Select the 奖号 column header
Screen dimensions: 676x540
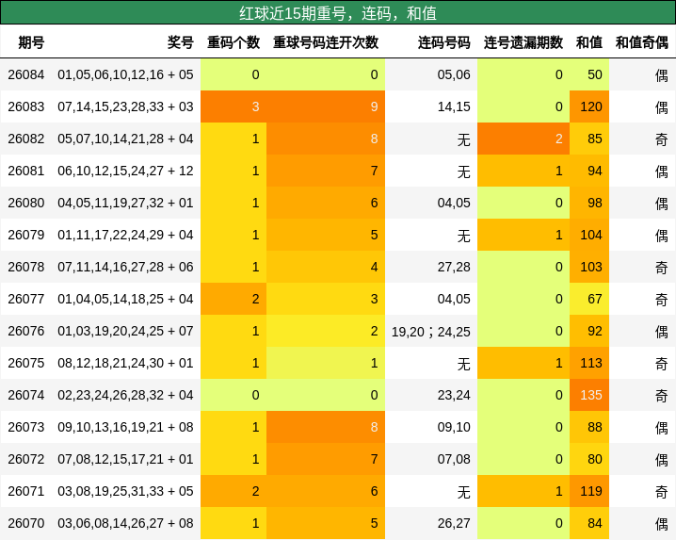181,42
